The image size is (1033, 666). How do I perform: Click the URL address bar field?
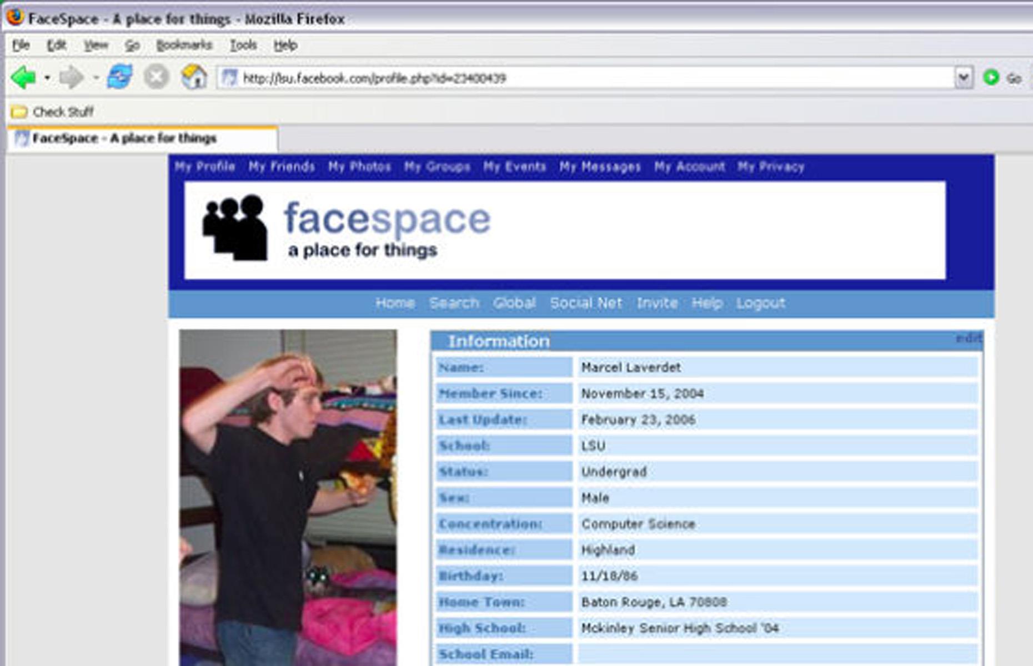pos(594,78)
